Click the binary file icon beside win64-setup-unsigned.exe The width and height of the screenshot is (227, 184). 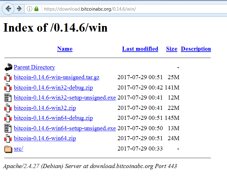coord(8,128)
